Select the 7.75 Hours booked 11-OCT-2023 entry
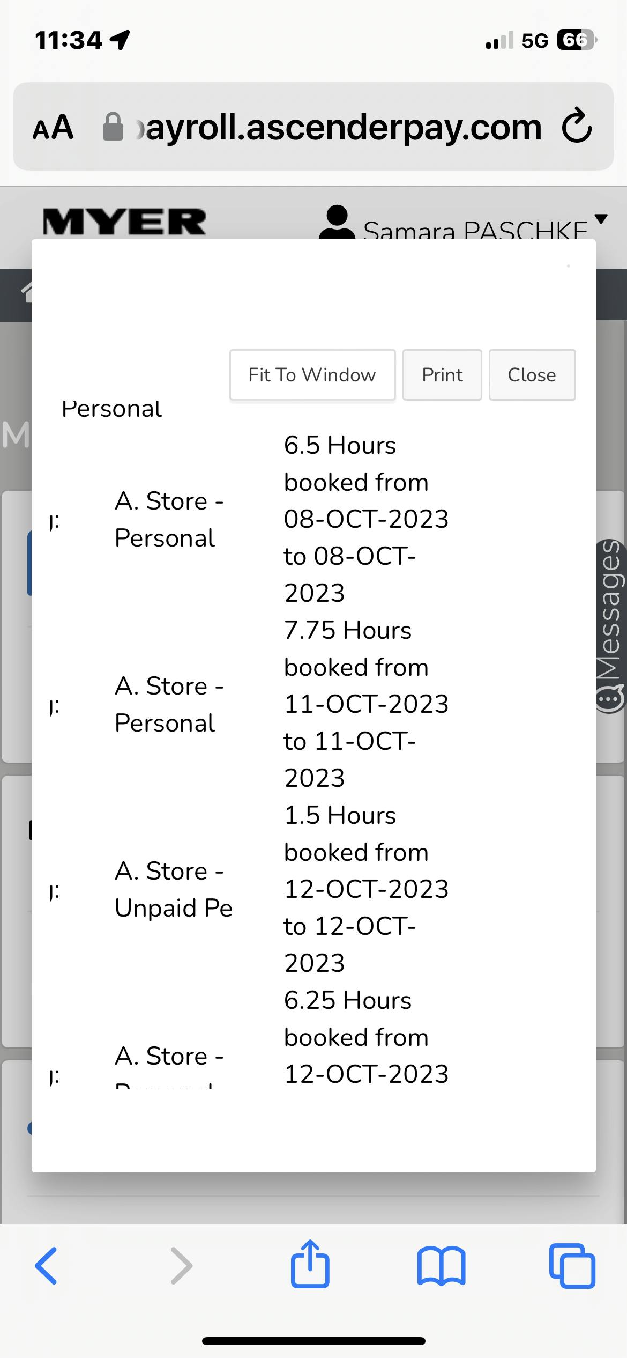627x1358 pixels. click(365, 704)
